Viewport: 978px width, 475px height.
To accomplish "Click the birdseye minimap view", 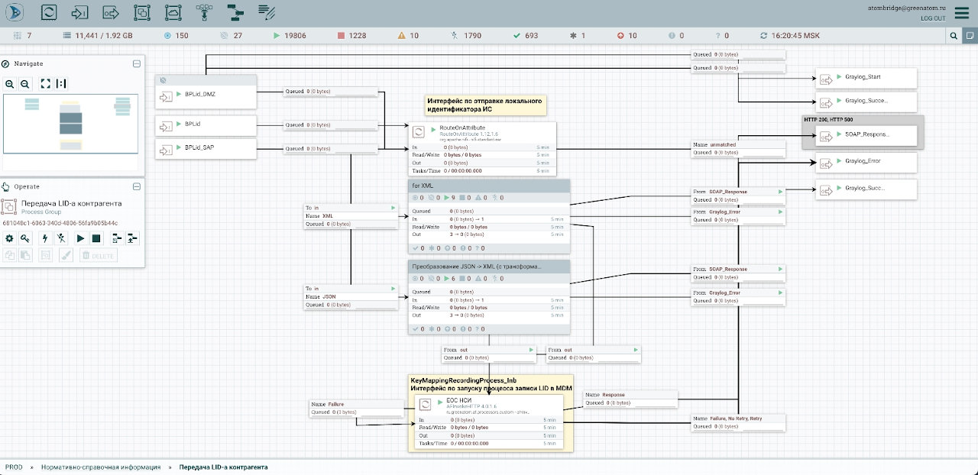I will (x=70, y=123).
